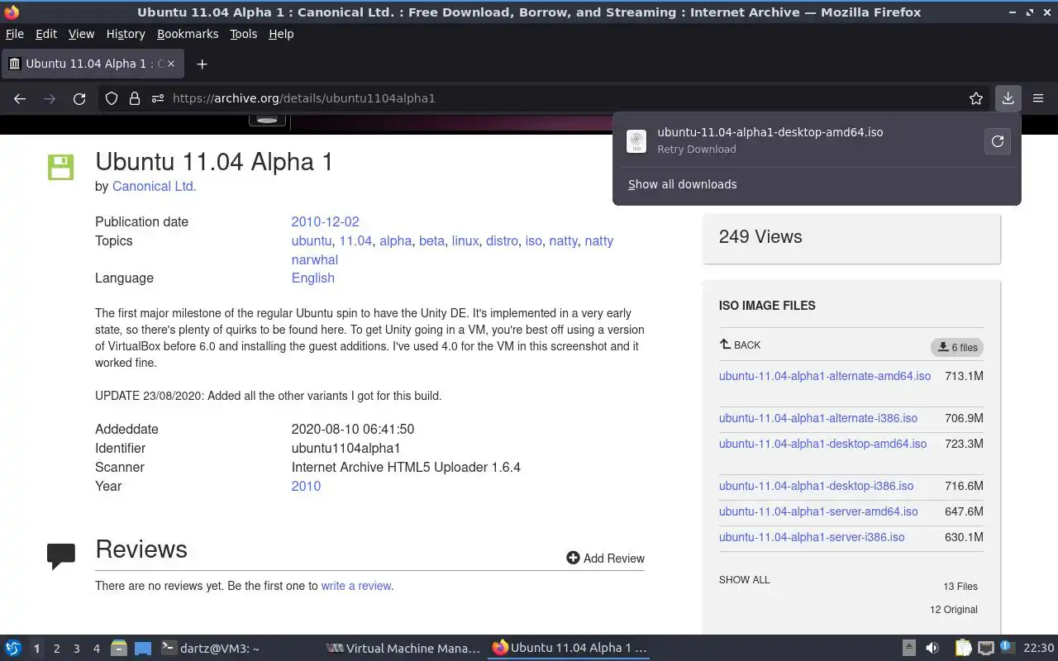Open the ubuntu topic link
Image resolution: width=1058 pixels, height=661 pixels.
(x=312, y=240)
